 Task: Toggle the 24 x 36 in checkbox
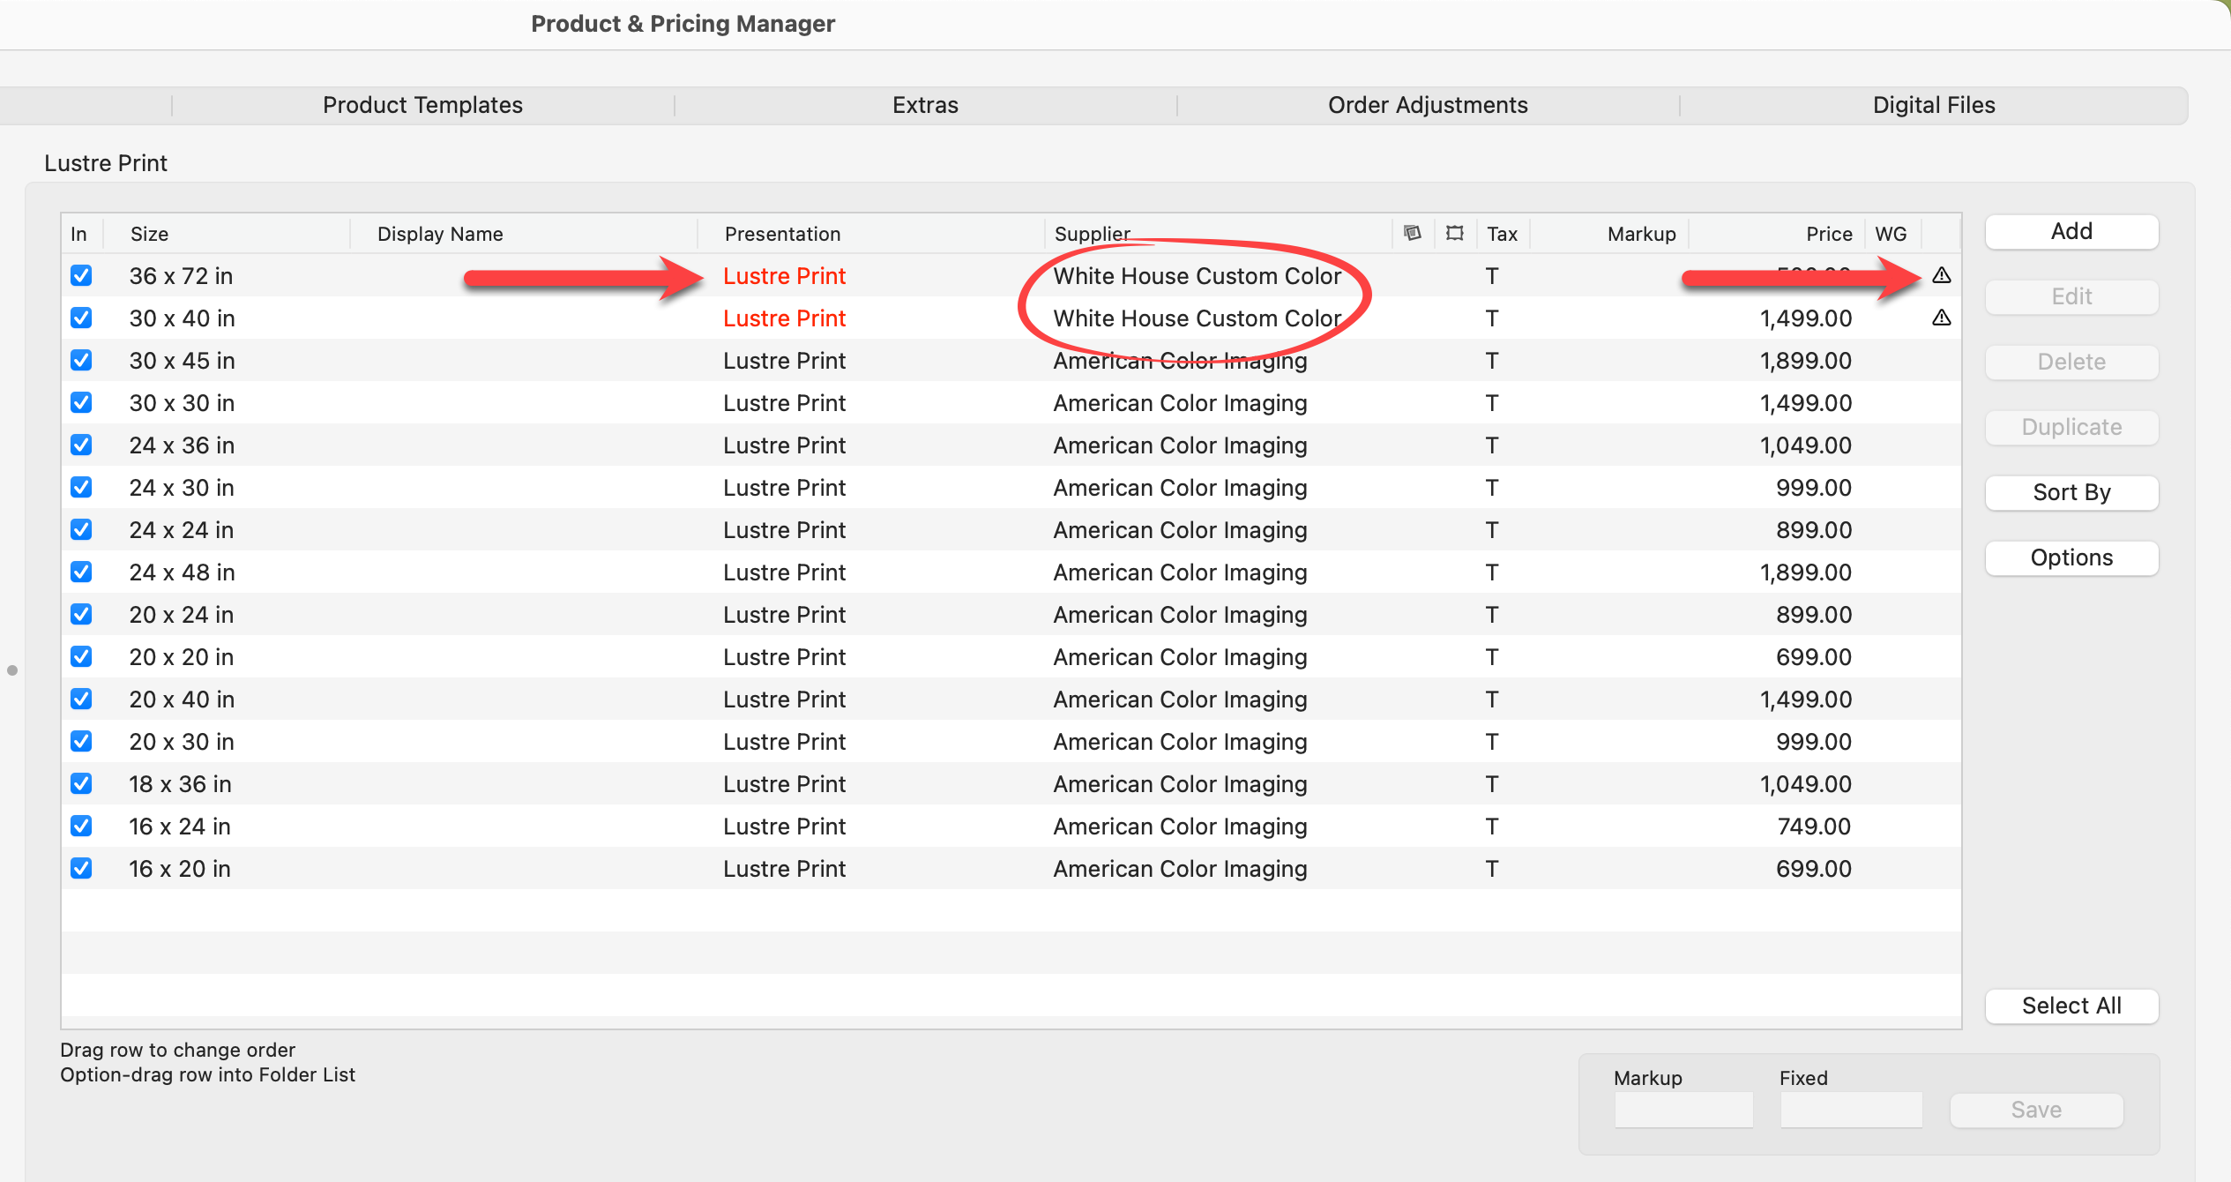pos(81,445)
